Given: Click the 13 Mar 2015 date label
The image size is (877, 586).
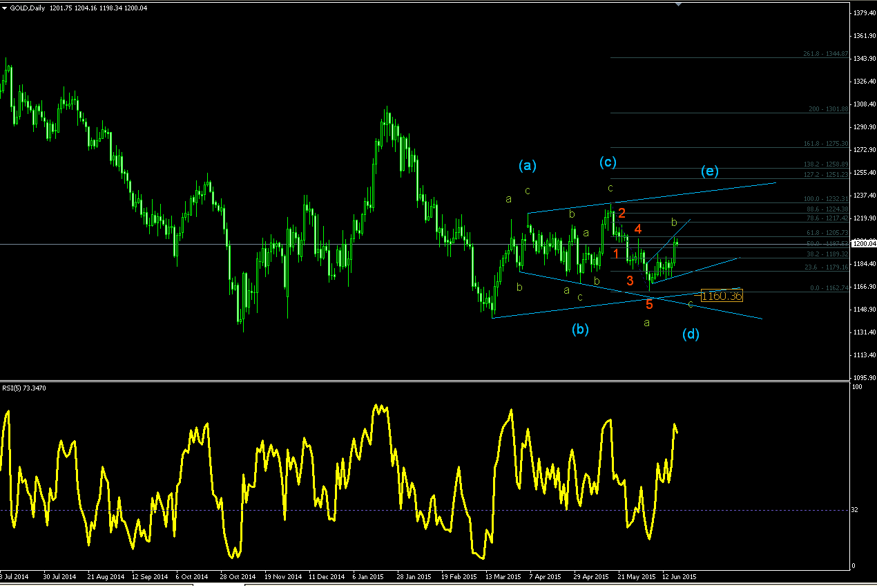Looking at the screenshot, I should click(502, 576).
